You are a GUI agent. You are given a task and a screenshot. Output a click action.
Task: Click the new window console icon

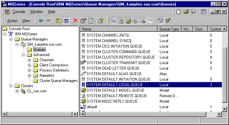(x=204, y=12)
